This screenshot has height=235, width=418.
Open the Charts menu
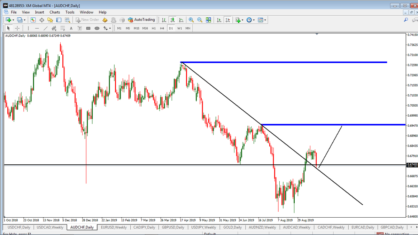(55, 12)
